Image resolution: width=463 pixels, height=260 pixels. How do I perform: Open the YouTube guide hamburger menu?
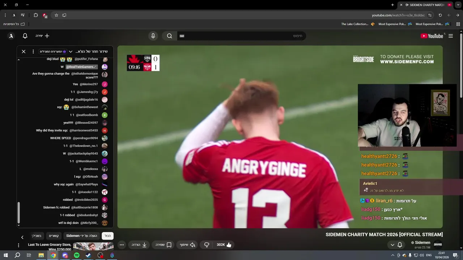click(x=451, y=36)
